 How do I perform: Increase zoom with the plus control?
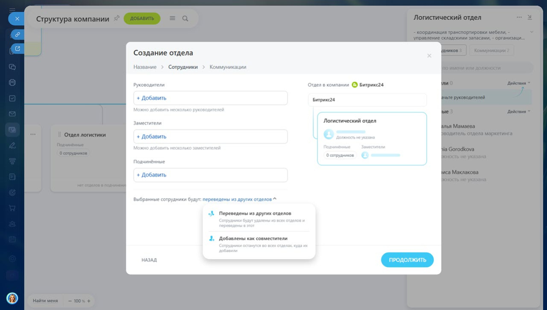tap(89, 301)
